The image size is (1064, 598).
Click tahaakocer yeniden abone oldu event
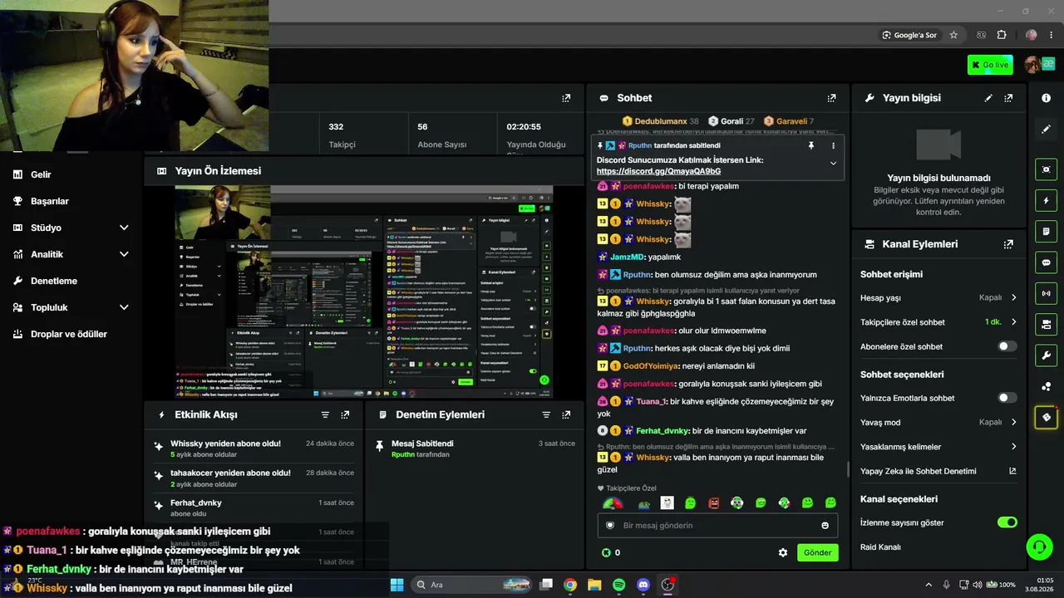point(254,478)
